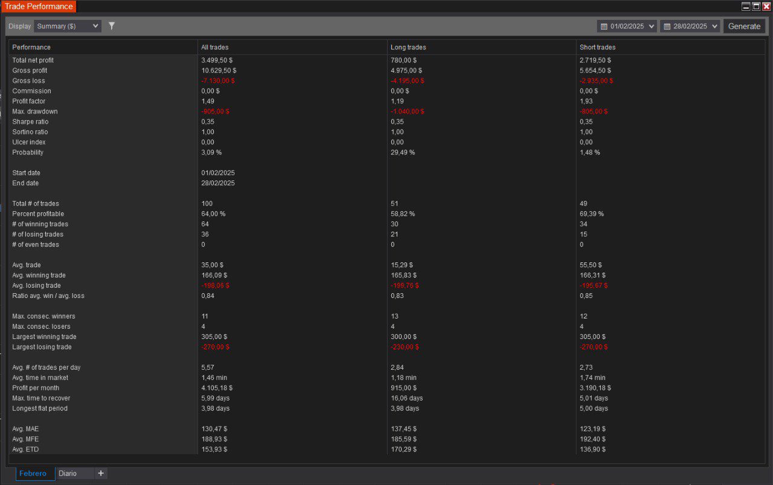Select the -230,00 $ long largest losing trade
This screenshot has height=485, width=773.
click(x=405, y=347)
